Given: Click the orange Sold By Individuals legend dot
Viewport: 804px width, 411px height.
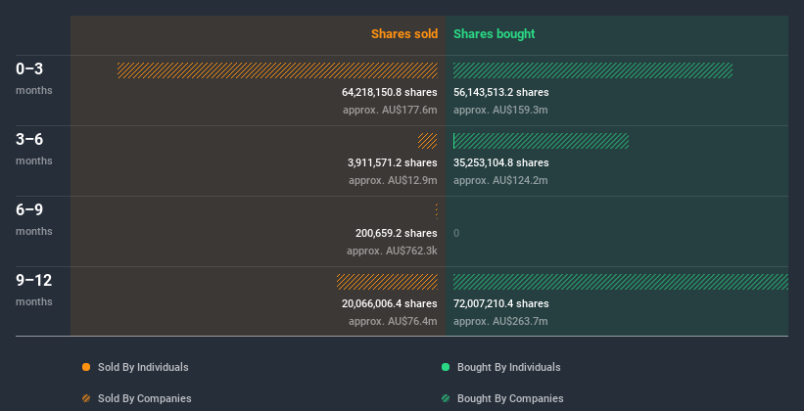Looking at the screenshot, I should click(86, 367).
